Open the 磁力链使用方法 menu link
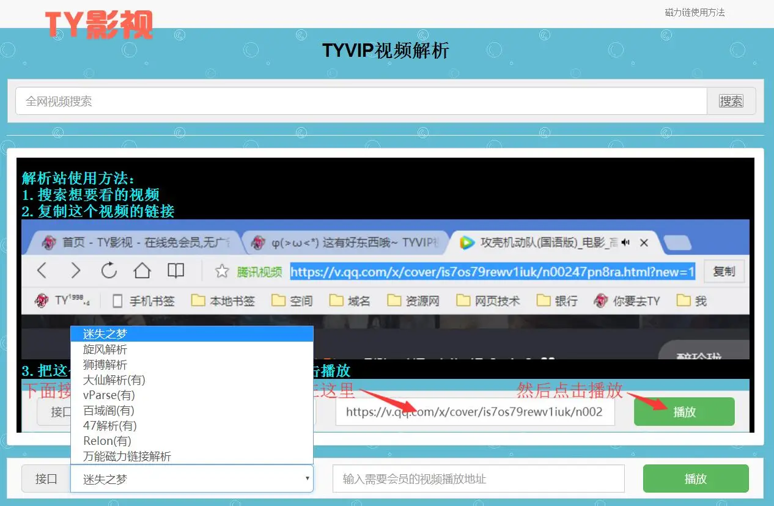 [694, 12]
